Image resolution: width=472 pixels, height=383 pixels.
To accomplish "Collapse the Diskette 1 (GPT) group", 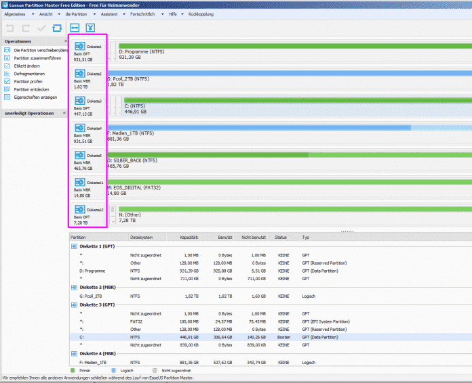I will [x=73, y=246].
